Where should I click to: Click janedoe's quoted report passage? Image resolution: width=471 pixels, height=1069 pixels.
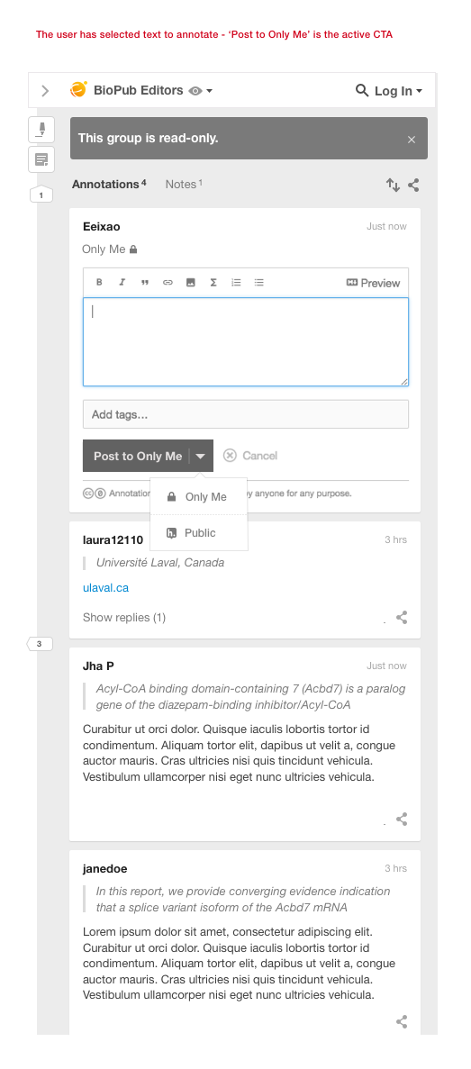tap(243, 900)
